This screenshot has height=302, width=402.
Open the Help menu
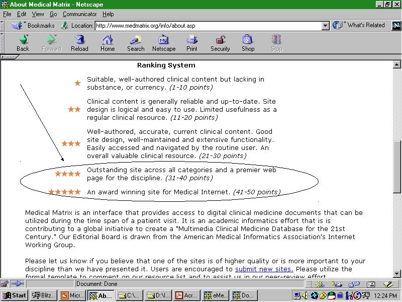pyautogui.click(x=108, y=14)
